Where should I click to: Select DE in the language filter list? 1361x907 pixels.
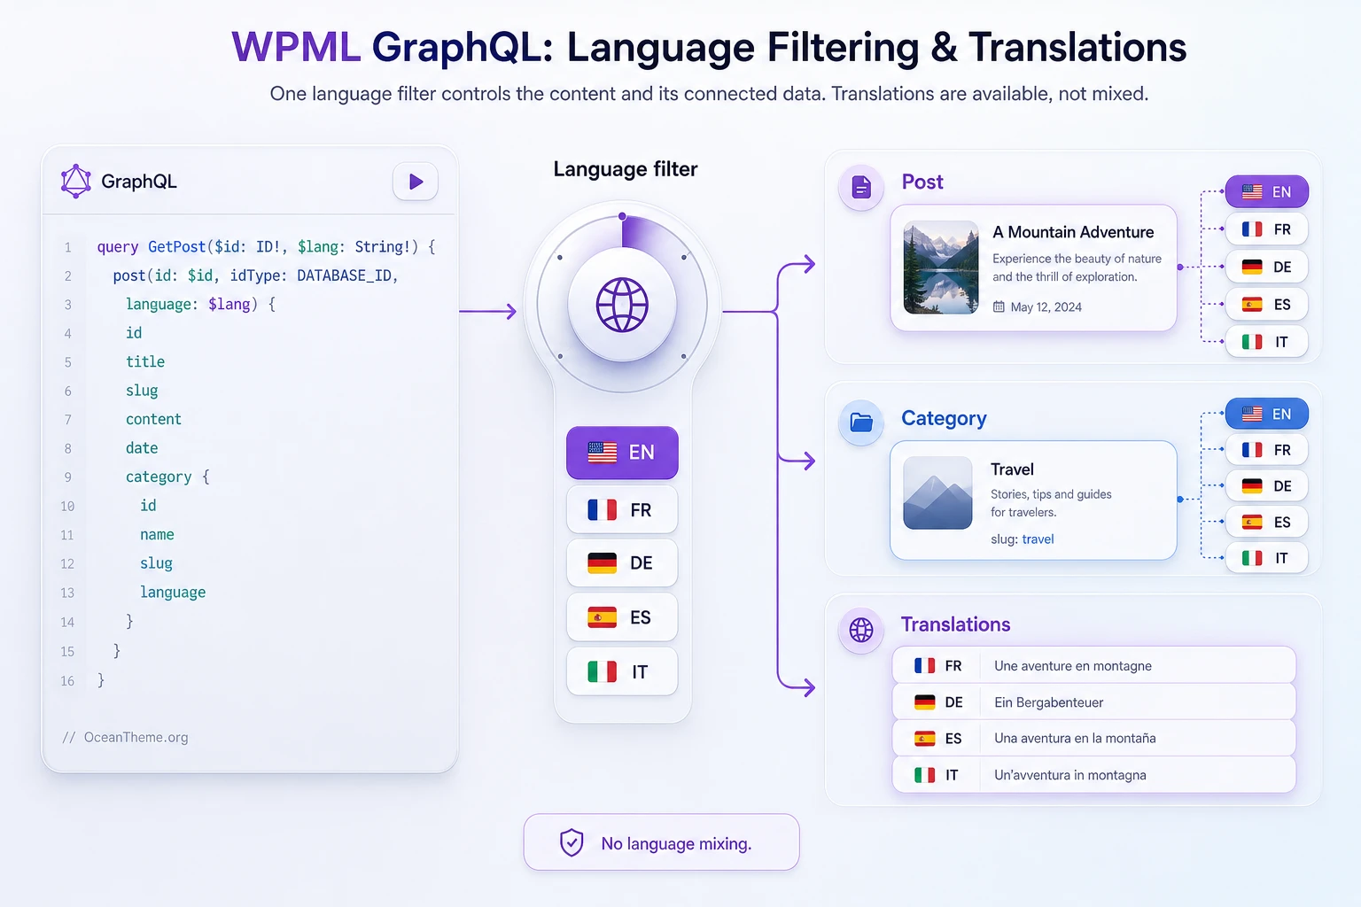pyautogui.click(x=622, y=563)
